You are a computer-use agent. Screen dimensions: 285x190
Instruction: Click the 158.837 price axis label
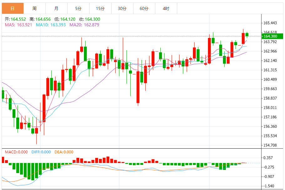point(270,98)
